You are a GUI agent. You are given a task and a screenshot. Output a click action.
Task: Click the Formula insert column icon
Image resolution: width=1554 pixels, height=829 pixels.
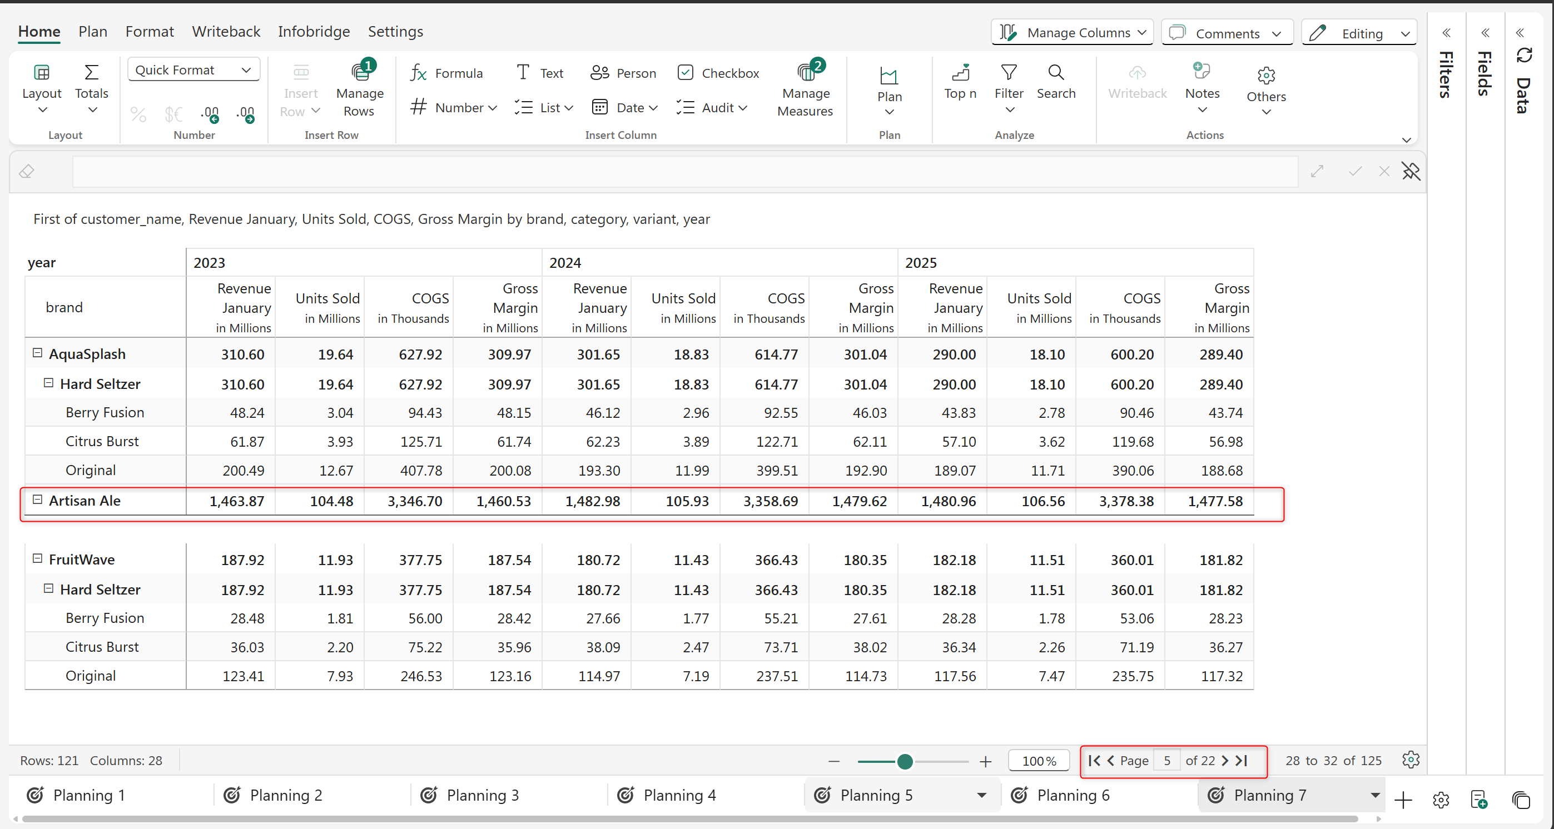[418, 73]
